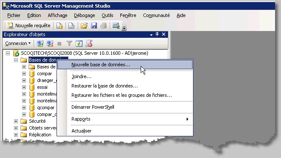Screen dimensions: 281x158
Task: Click the activity monitor icon
Action: (116, 25)
